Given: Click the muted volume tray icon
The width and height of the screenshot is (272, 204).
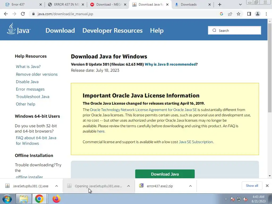Looking at the screenshot, I should coord(245,199).
